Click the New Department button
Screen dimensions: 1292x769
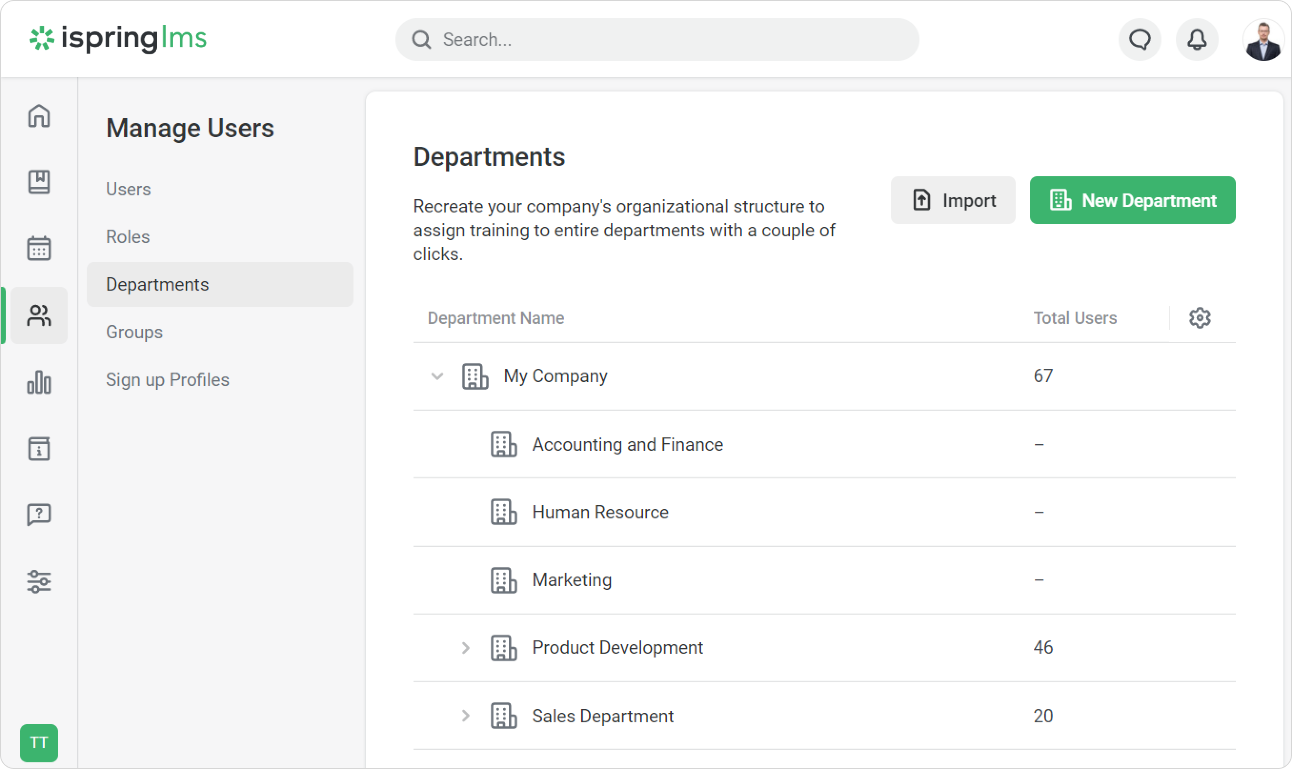click(1132, 200)
